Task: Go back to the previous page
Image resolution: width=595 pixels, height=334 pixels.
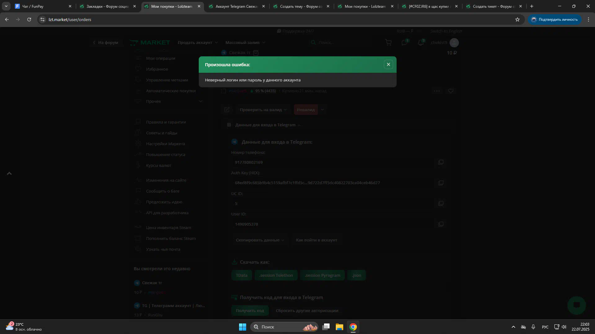Action: click(x=7, y=20)
